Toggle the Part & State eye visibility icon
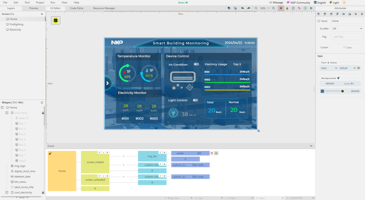 coord(359,68)
